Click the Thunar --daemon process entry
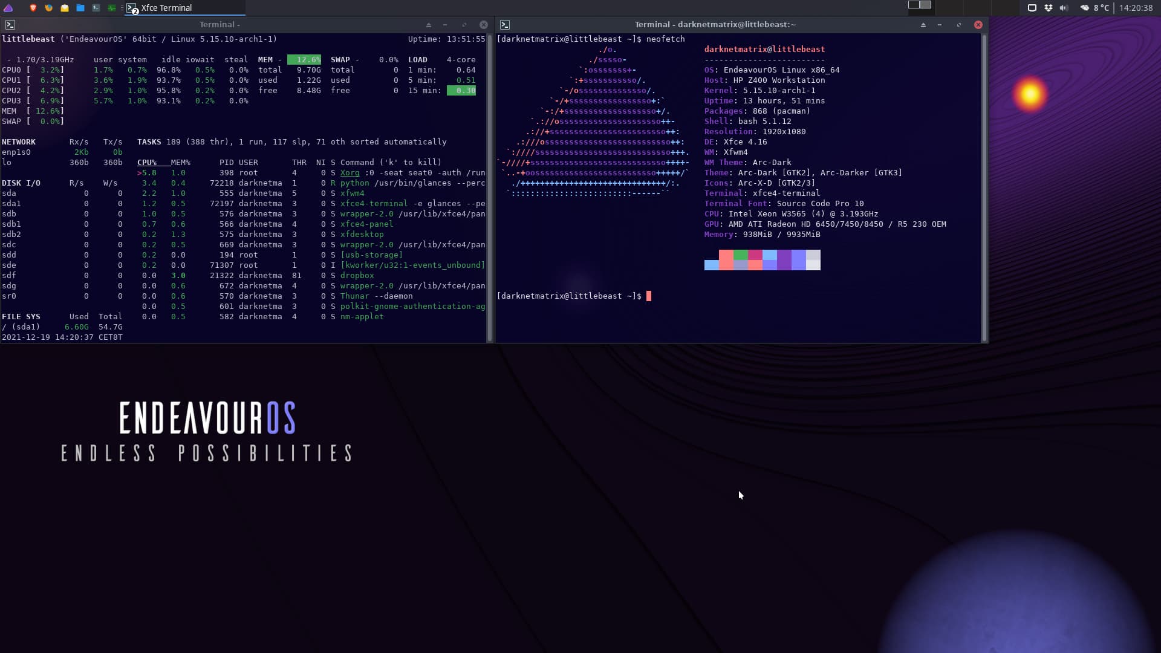Image resolution: width=1161 pixels, height=653 pixels. click(377, 296)
